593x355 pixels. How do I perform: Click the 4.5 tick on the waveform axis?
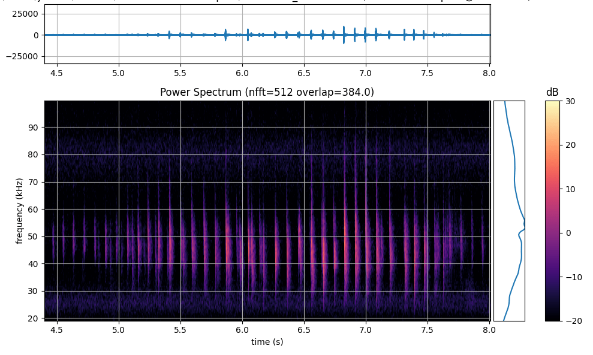click(55, 72)
